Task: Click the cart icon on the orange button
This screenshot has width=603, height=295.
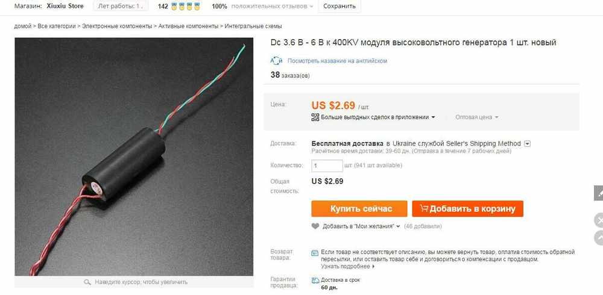Action: [424, 208]
